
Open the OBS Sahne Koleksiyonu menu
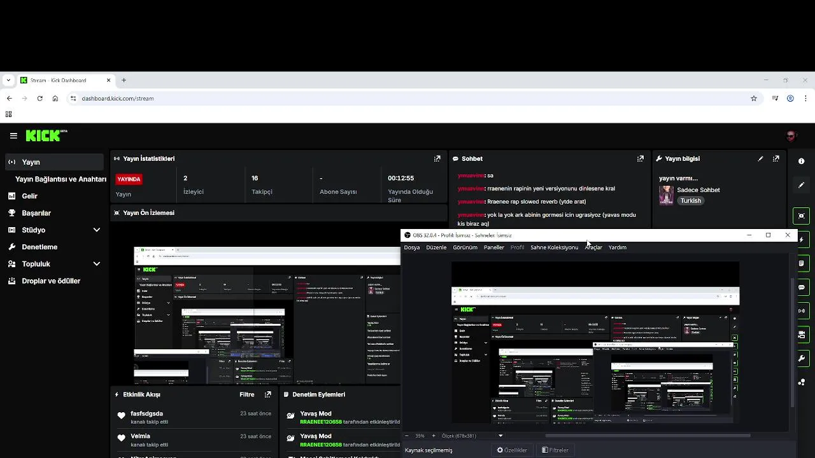tap(555, 247)
